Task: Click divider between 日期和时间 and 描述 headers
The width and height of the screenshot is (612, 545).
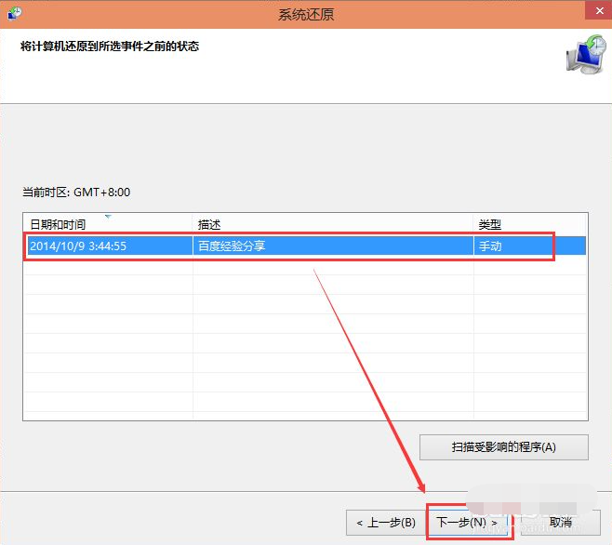Action: point(193,224)
